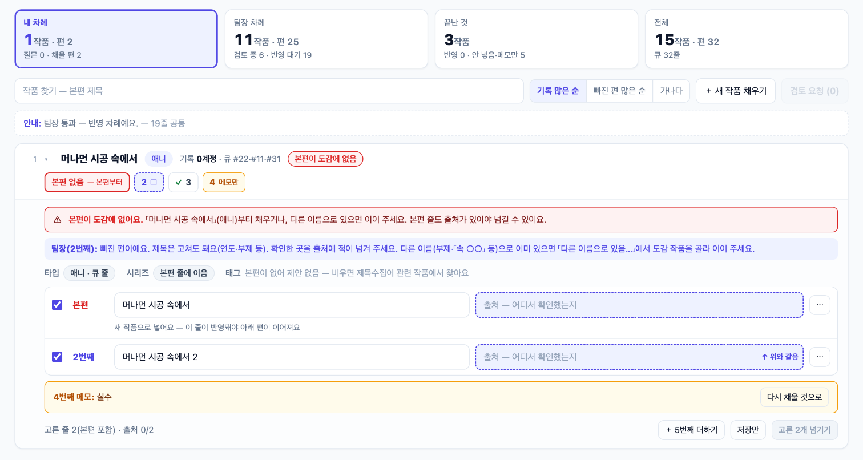Collapse the 머나먼 시공 속에서 entry
This screenshot has width=863, height=460.
tap(46, 159)
